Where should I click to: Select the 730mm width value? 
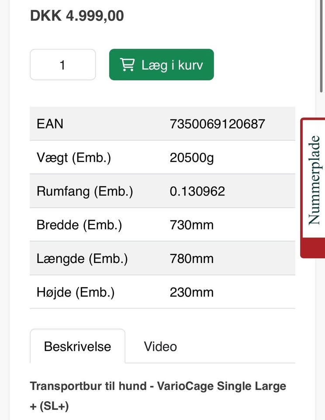[192, 225]
